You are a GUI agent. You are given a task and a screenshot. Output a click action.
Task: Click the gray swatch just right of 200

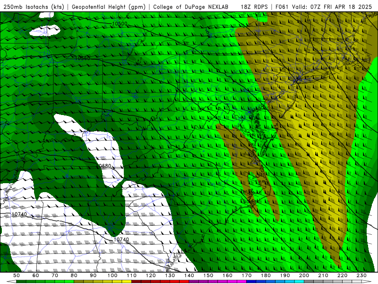309,282
